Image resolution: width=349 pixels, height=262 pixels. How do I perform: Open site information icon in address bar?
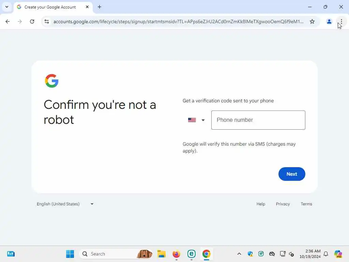(x=47, y=21)
